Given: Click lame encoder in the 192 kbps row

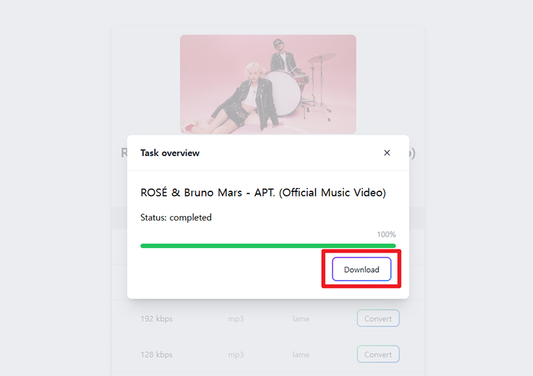Looking at the screenshot, I should click(x=301, y=319).
